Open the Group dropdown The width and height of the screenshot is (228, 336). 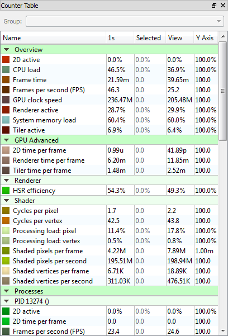(x=125, y=21)
